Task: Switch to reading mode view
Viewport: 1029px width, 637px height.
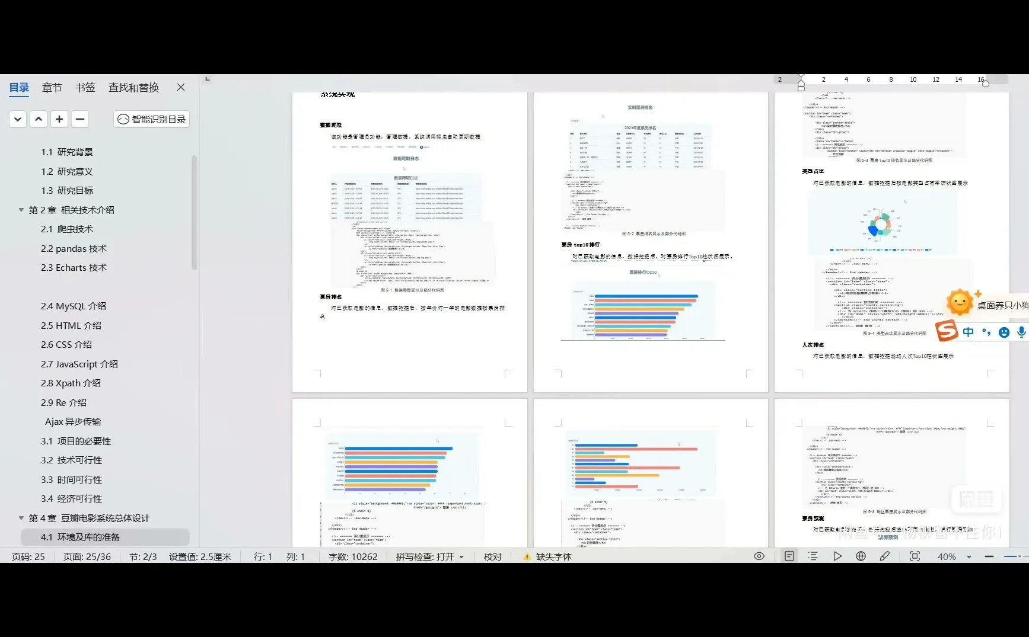Action: click(837, 556)
